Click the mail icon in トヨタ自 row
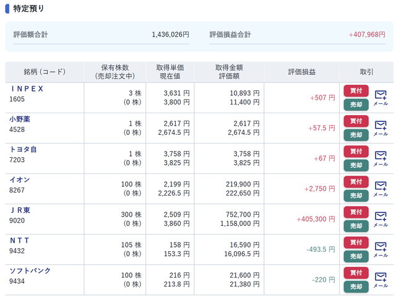 381,158
